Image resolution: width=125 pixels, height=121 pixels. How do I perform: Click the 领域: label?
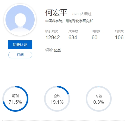pos(49,50)
